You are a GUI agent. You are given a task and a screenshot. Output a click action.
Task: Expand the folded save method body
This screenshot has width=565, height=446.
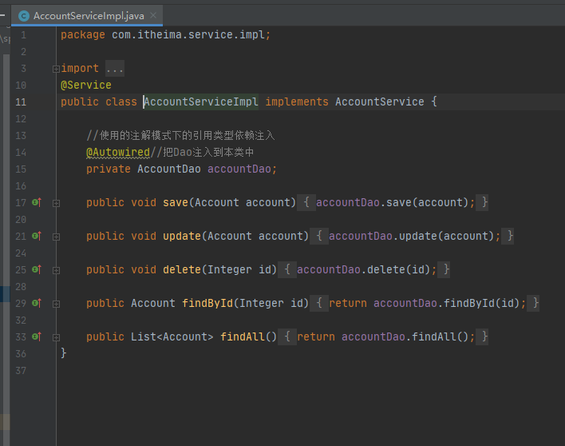click(x=56, y=203)
